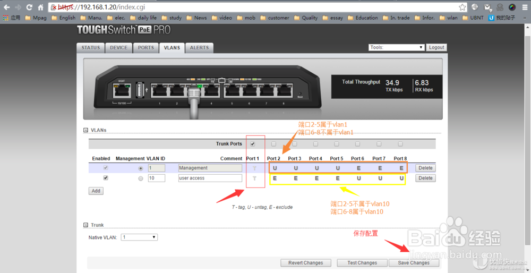Open the Tools dropdown
Screen dimensions: 531x273
(397, 47)
